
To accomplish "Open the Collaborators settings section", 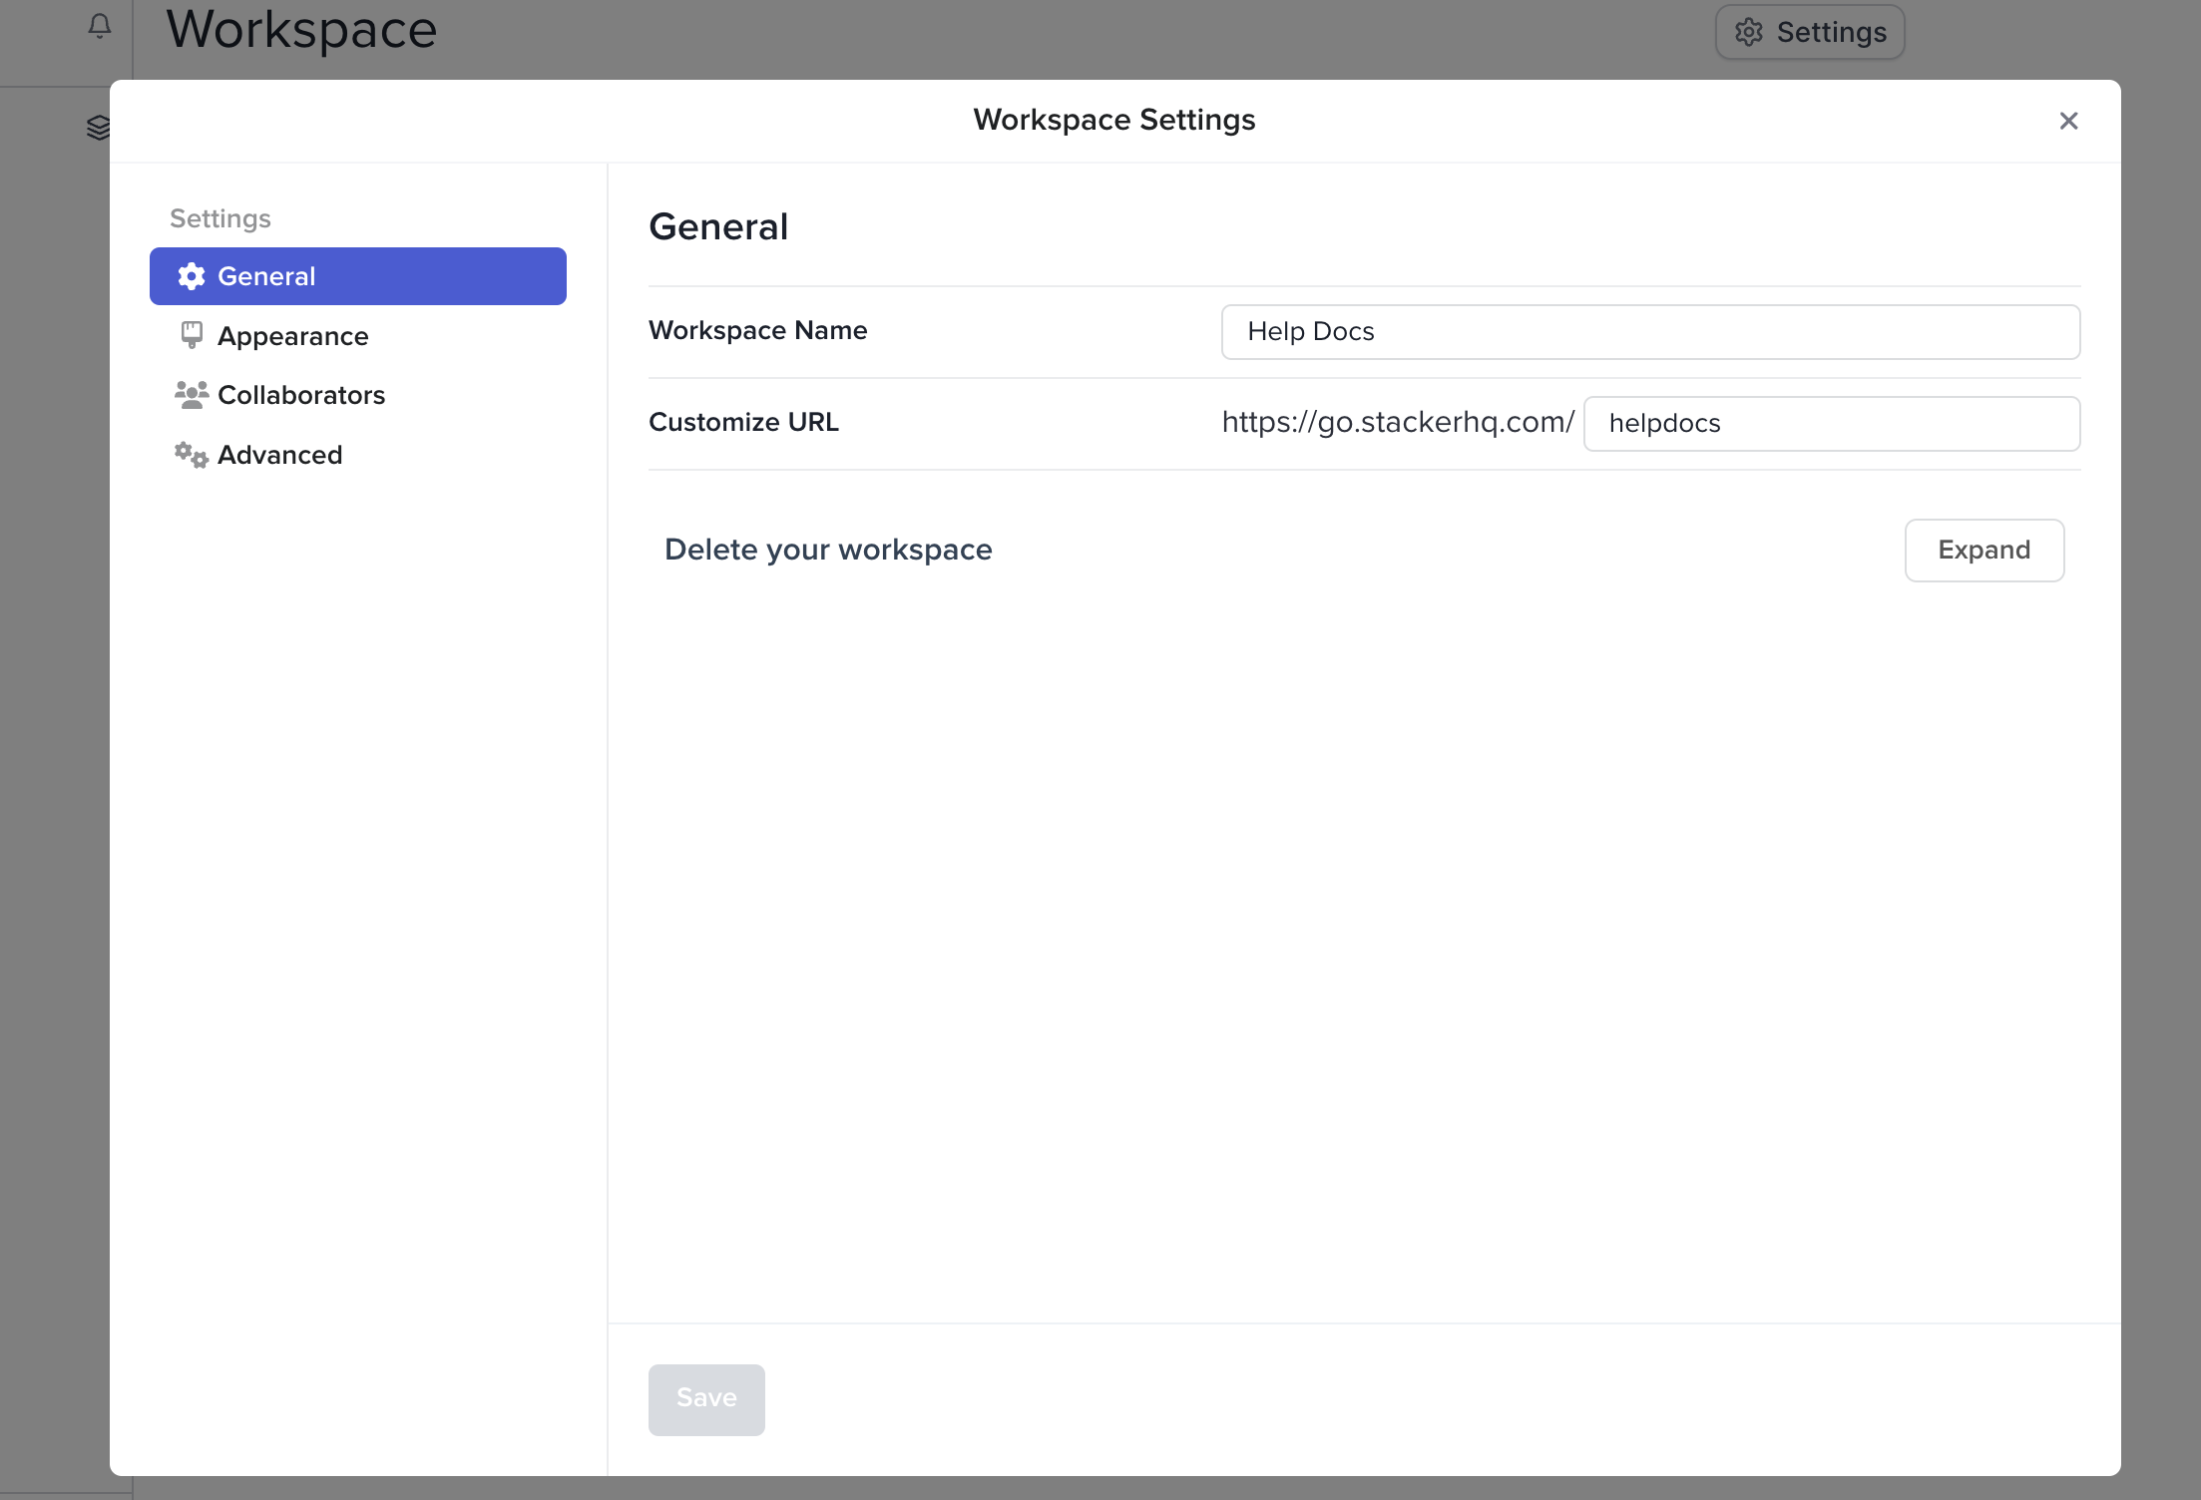I will click(300, 395).
